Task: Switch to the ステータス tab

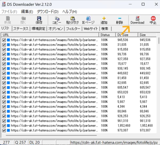Action: click(x=21, y=29)
